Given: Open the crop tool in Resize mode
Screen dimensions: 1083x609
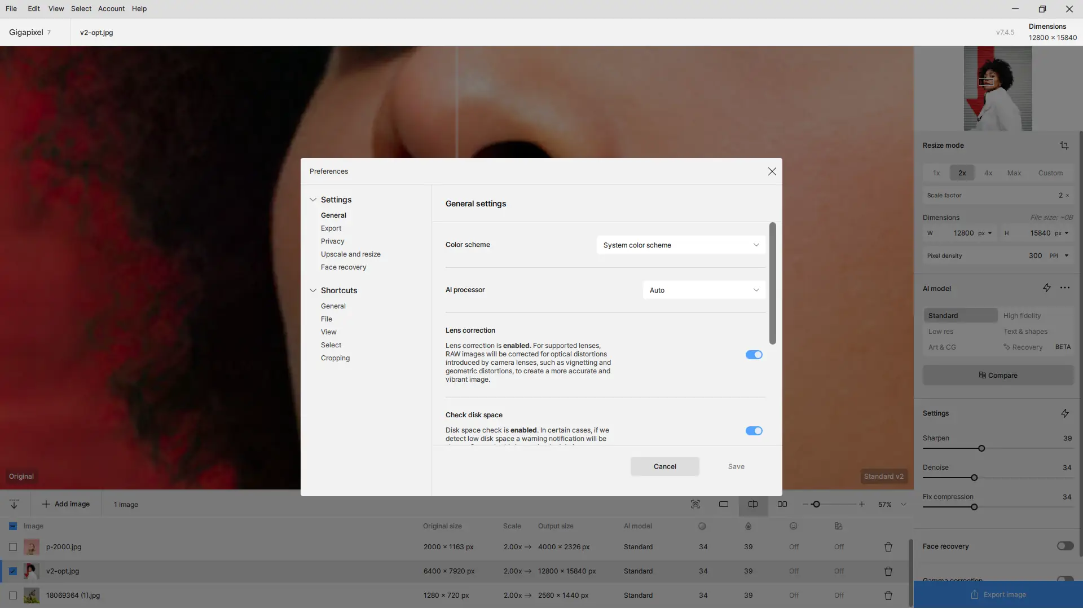Looking at the screenshot, I should pyautogui.click(x=1064, y=145).
